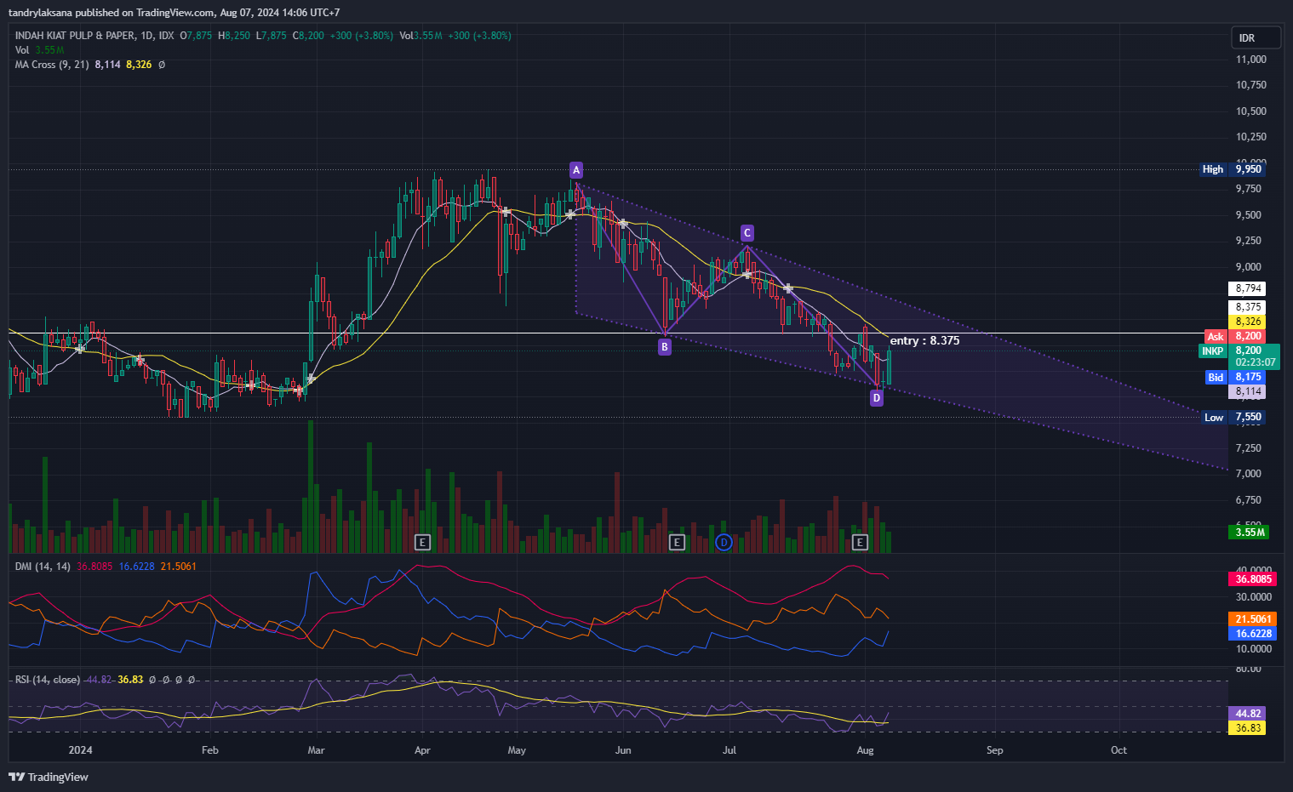
Task: Click the 2024 label on time axis
Action: [80, 750]
